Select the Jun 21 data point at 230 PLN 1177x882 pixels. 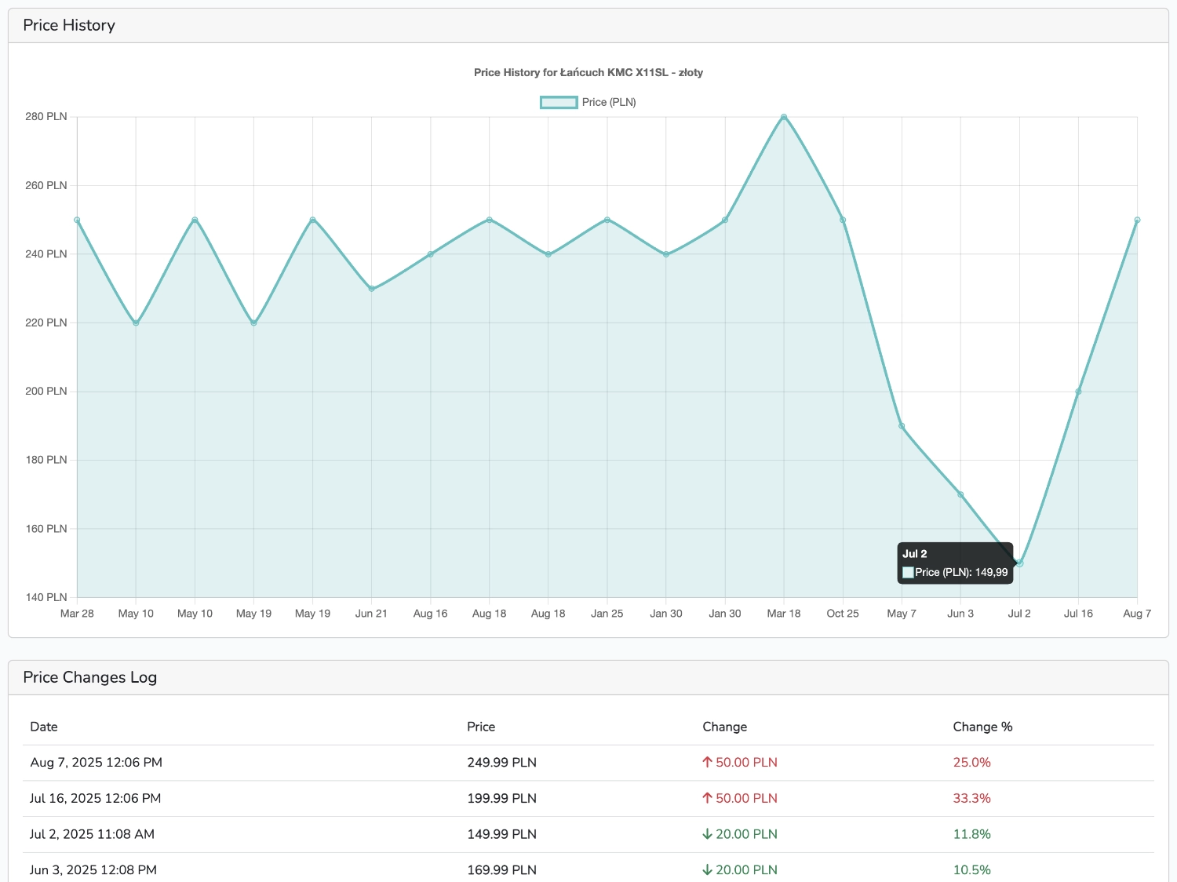[371, 289]
